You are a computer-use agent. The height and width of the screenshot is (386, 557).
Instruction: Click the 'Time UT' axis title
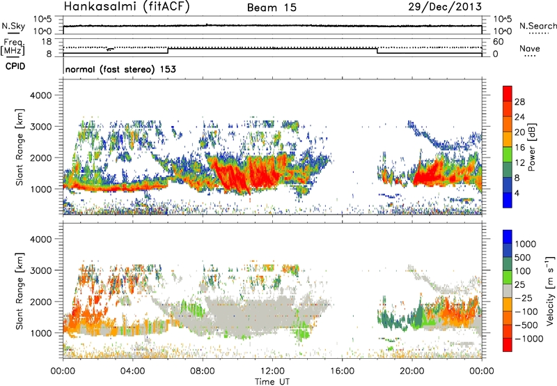[x=272, y=382]
